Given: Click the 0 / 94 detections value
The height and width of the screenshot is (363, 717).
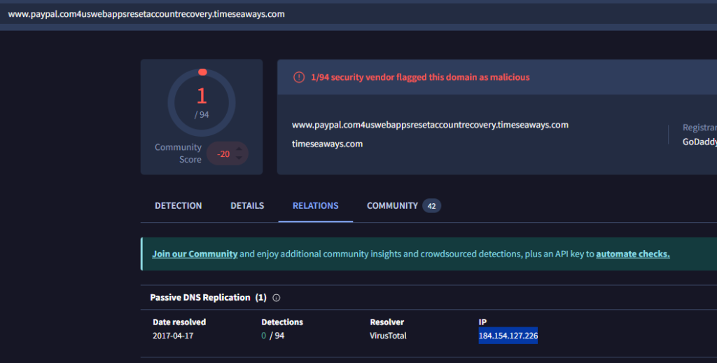Looking at the screenshot, I should [x=272, y=336].
